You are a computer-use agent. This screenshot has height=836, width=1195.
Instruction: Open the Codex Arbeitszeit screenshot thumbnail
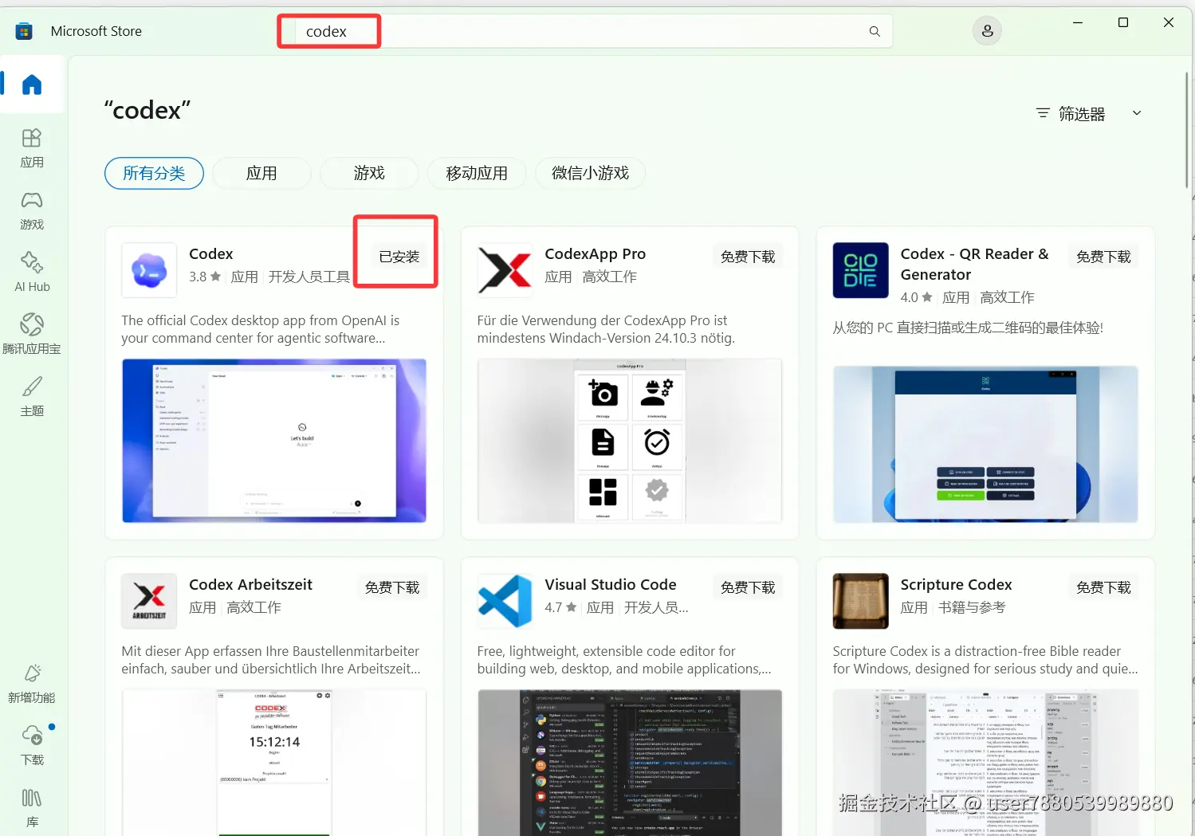coord(274,763)
